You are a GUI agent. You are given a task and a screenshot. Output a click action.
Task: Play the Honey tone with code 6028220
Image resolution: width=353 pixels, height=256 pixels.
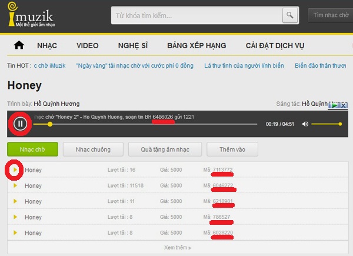click(15, 232)
